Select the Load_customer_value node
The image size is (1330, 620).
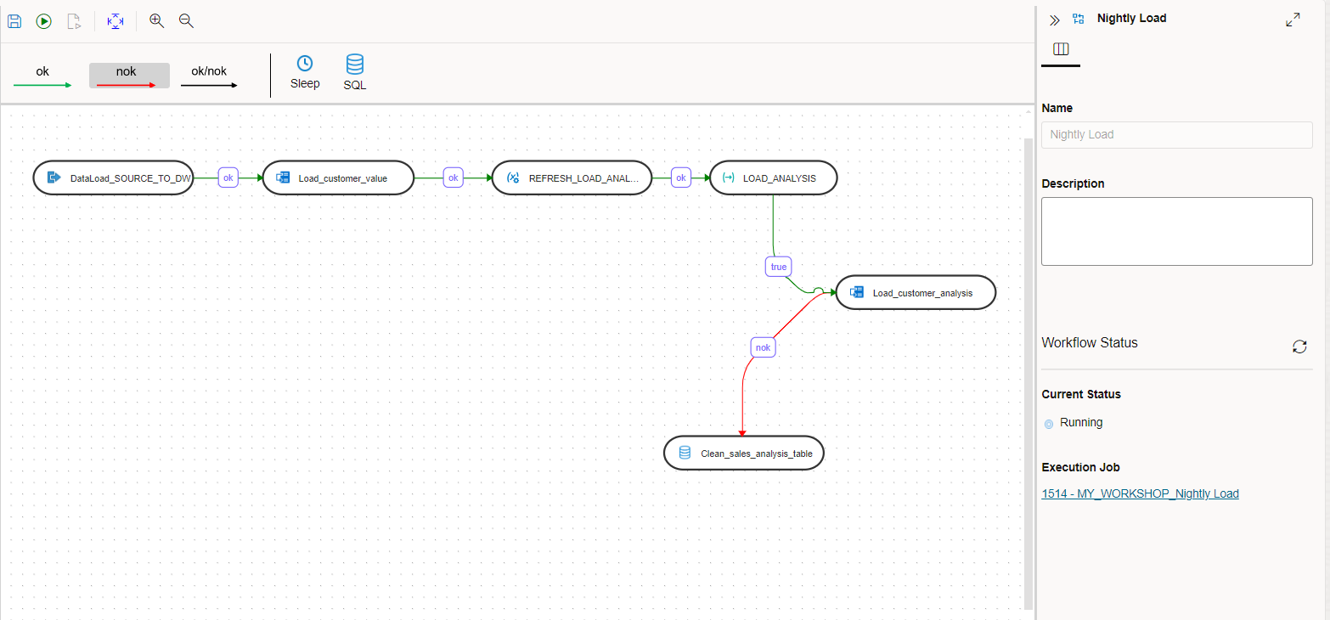(x=338, y=178)
